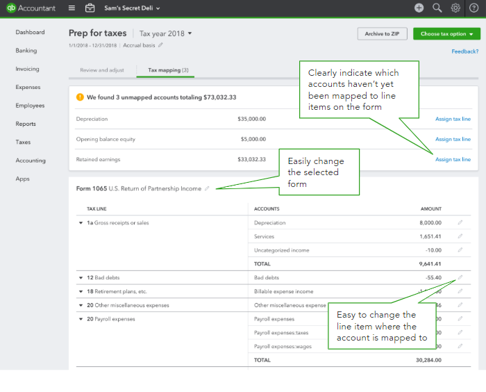Edit mapping for the Services account
This screenshot has height=392, width=486.
click(x=460, y=236)
